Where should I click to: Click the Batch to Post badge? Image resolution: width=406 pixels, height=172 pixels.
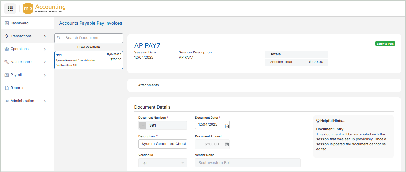pyautogui.click(x=385, y=44)
